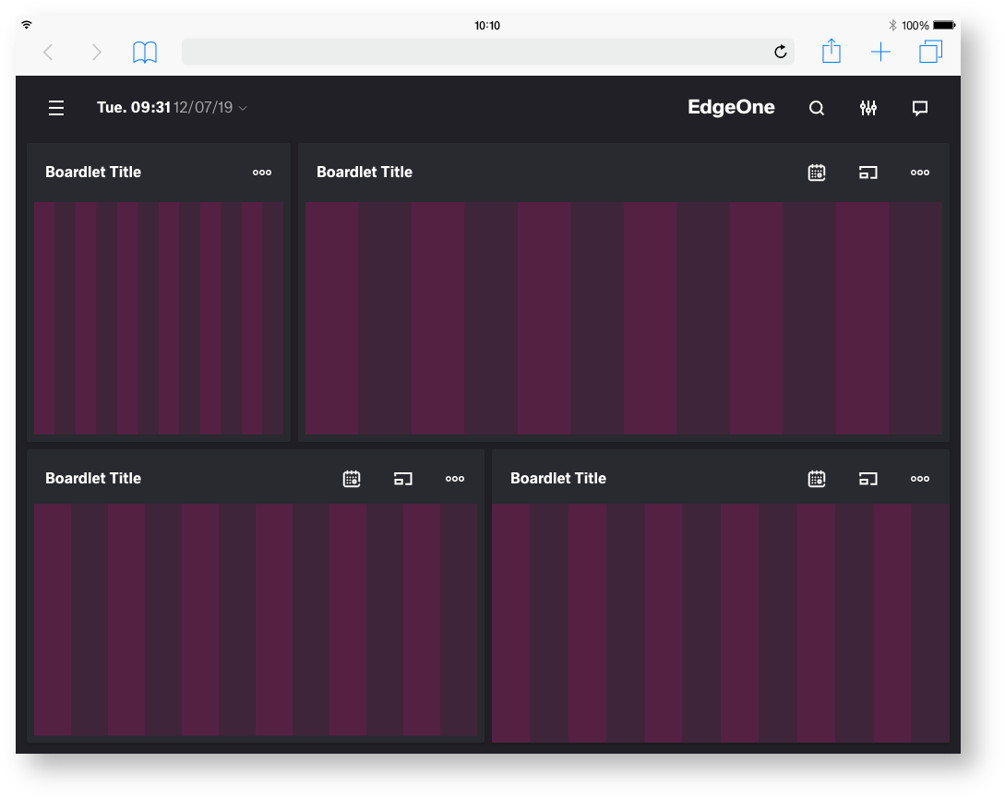Open more options menu in bottom-left boardlet
The width and height of the screenshot is (1005, 798).
pyautogui.click(x=455, y=479)
